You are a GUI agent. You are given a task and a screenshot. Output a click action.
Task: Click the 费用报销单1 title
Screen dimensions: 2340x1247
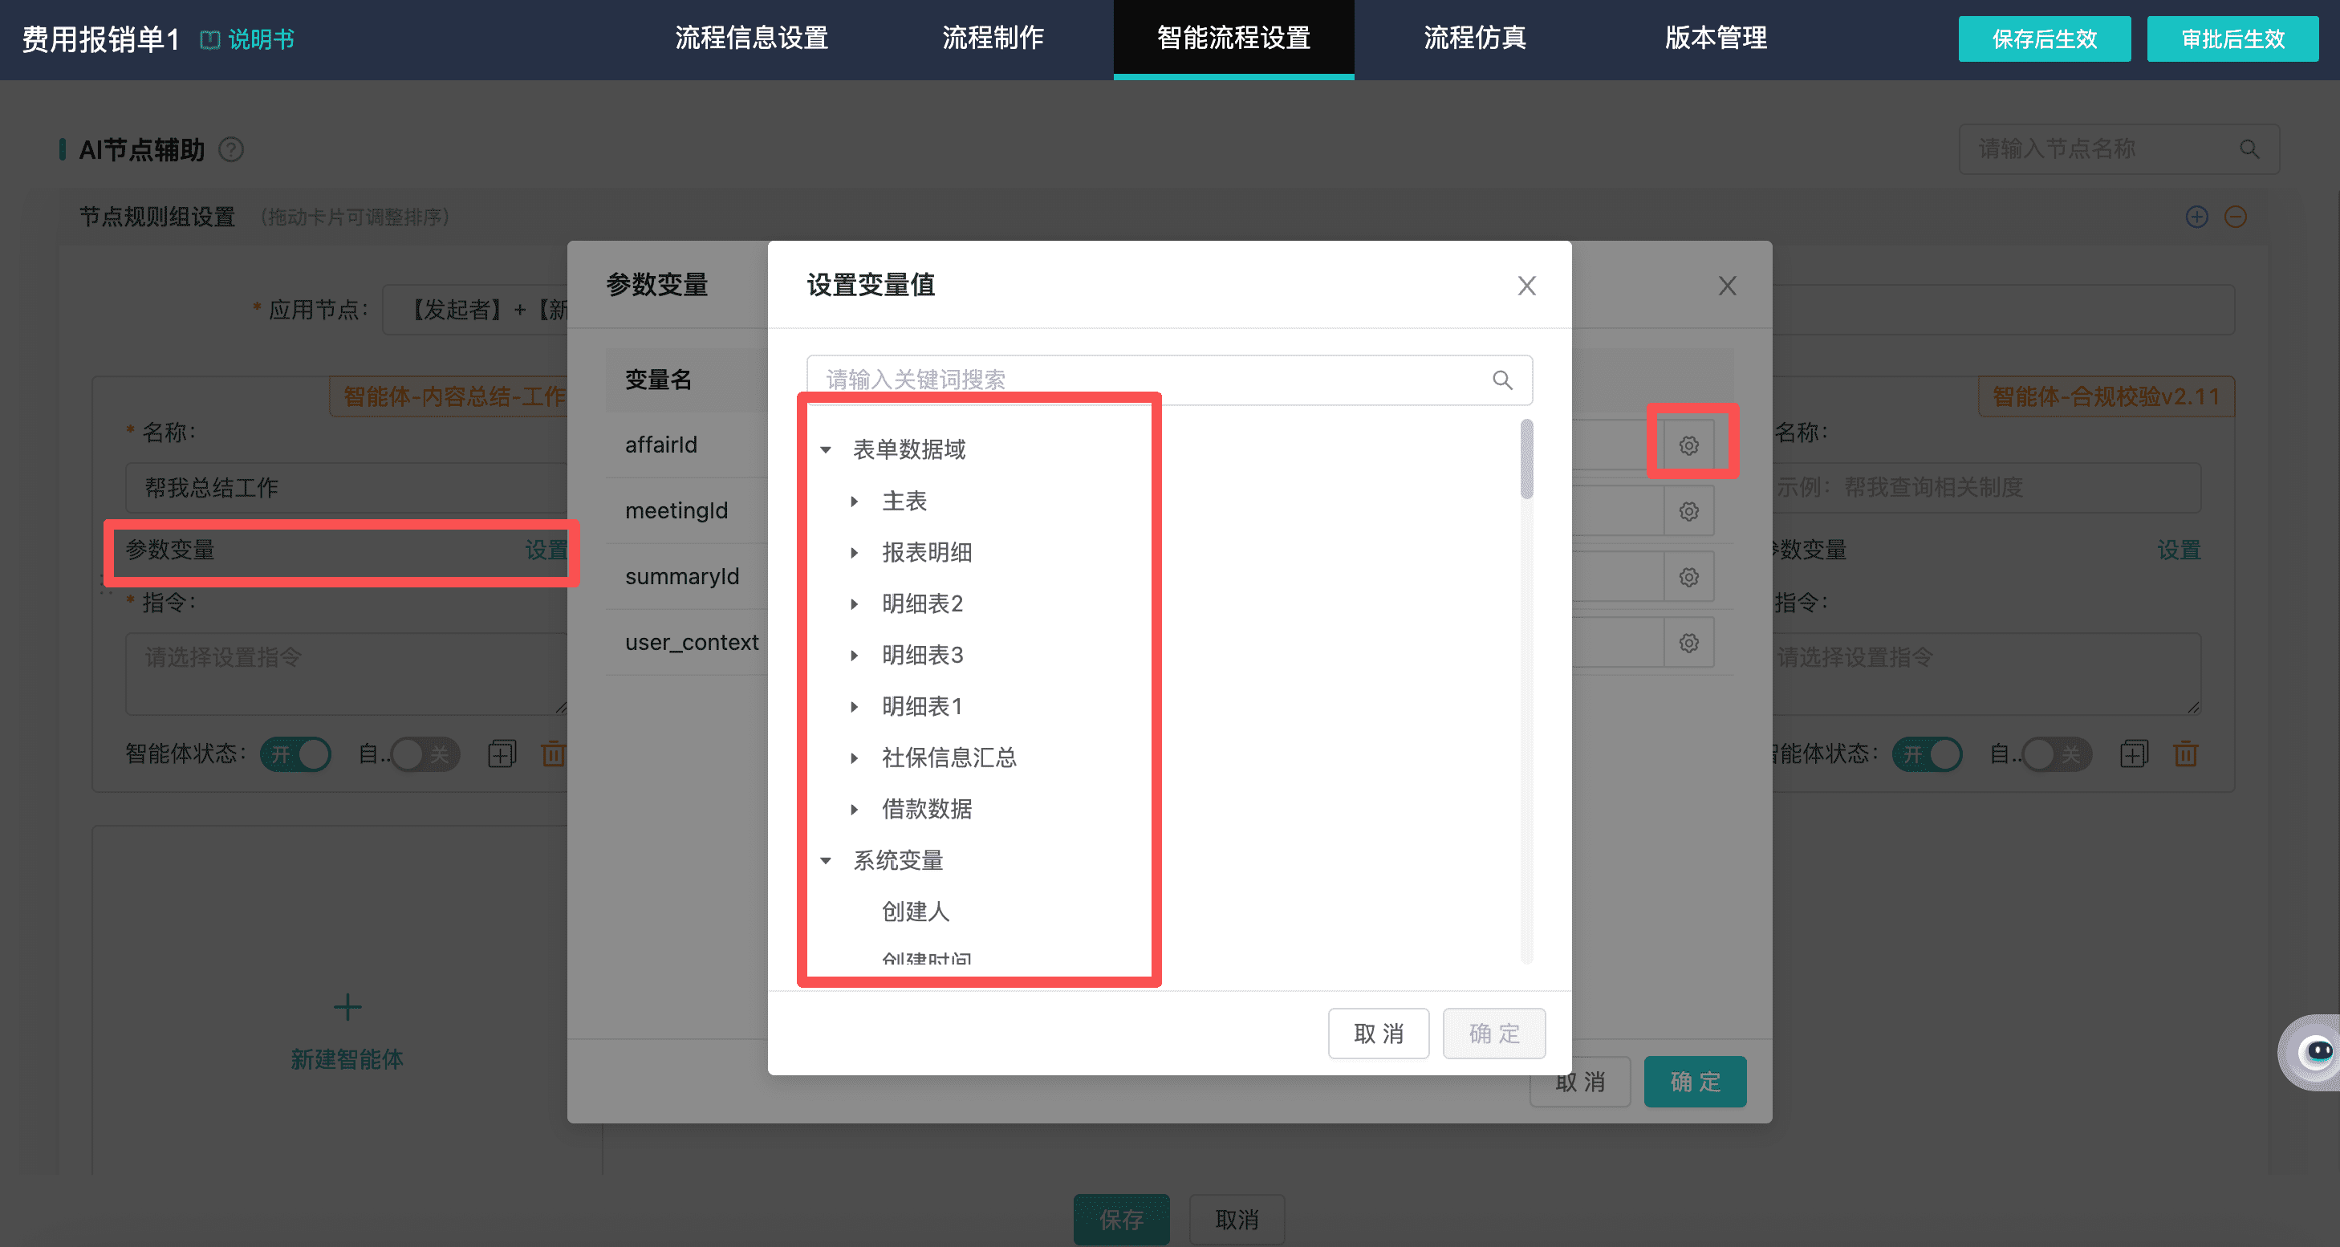pos(101,39)
